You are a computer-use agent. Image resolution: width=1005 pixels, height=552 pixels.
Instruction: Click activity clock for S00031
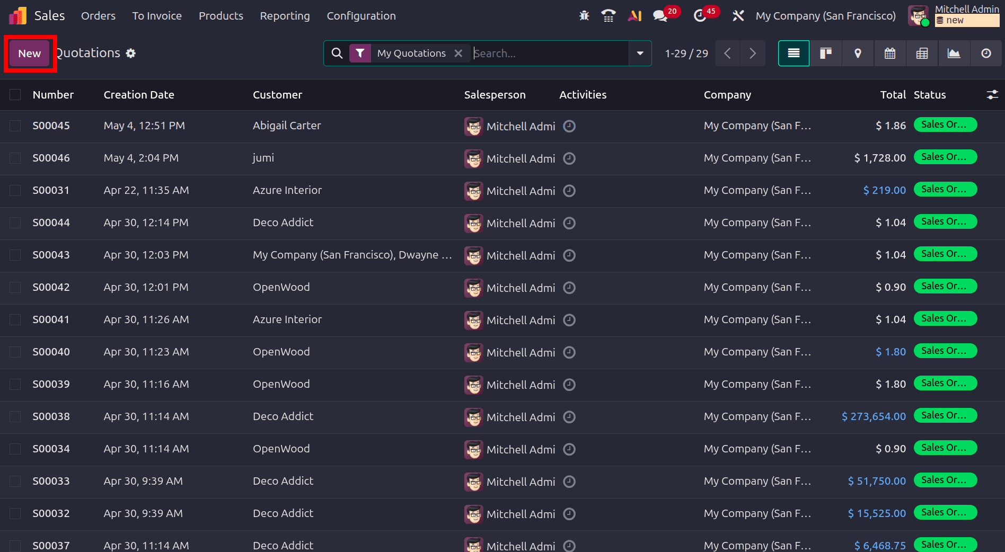point(569,191)
